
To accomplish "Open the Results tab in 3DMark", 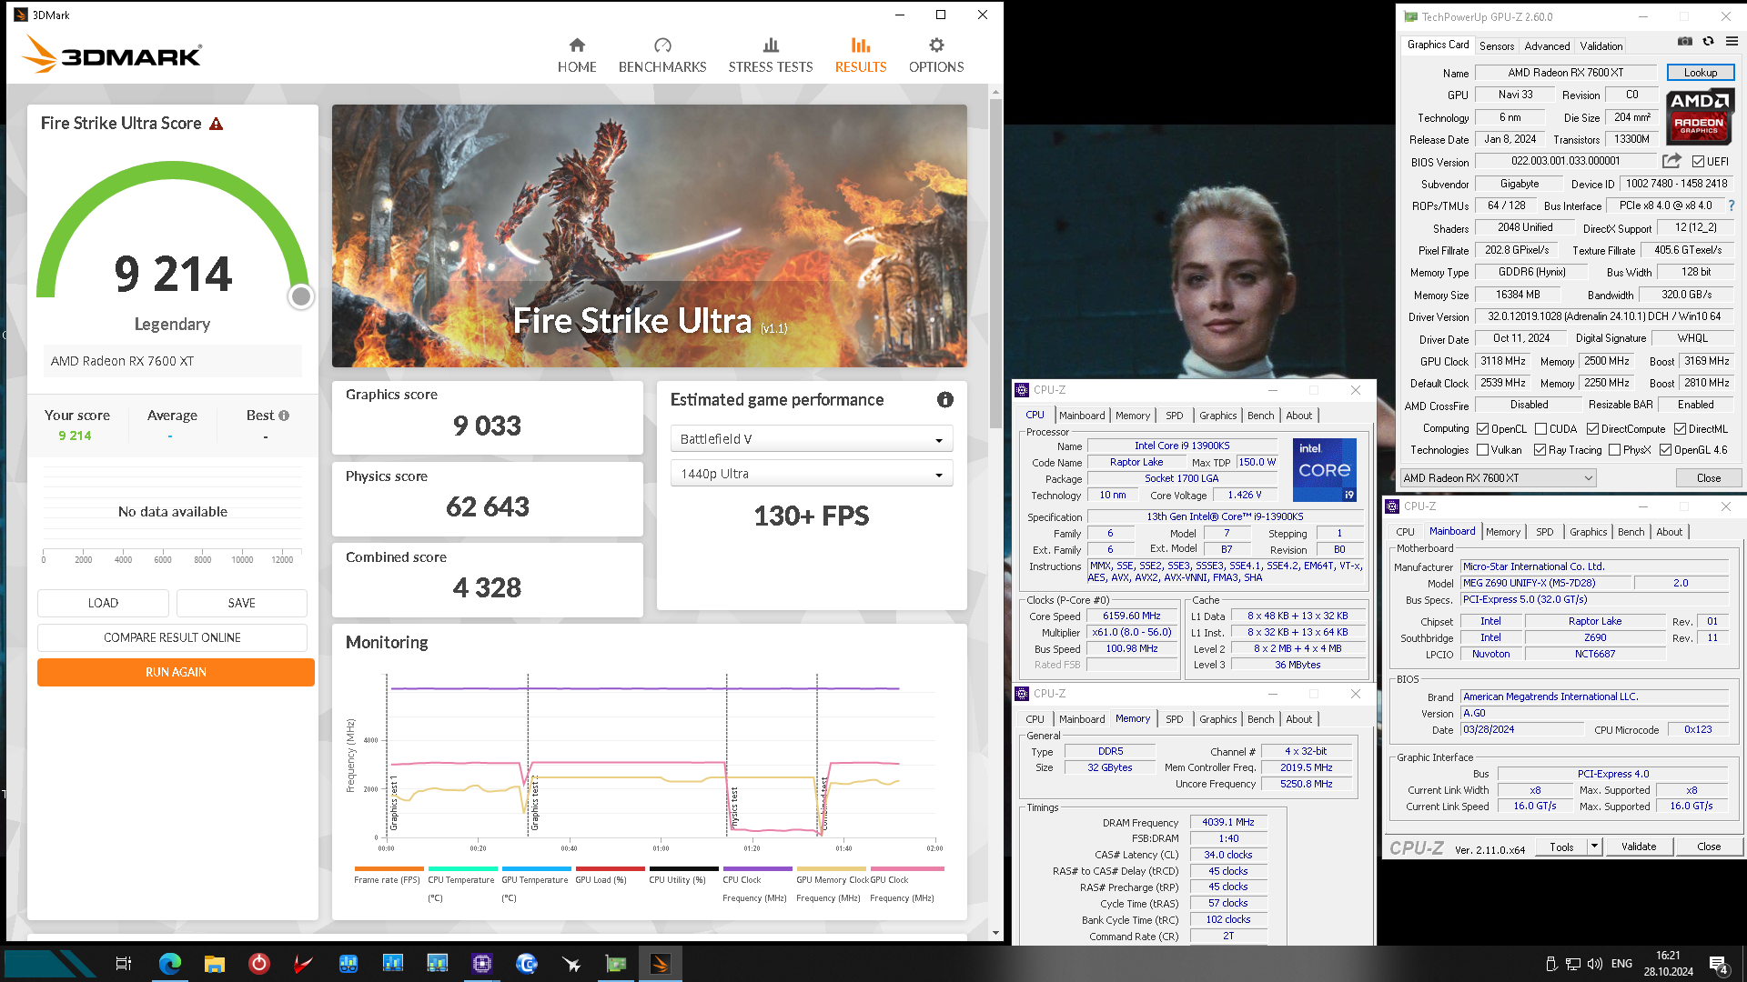I will pyautogui.click(x=861, y=55).
